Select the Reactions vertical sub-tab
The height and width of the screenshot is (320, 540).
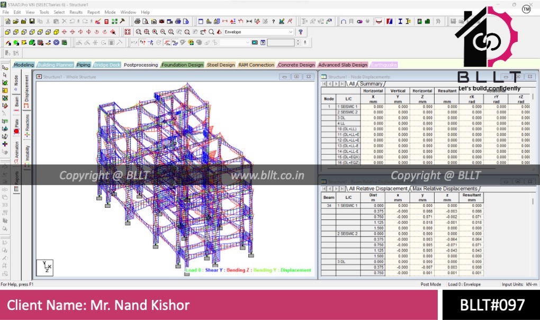[27, 125]
